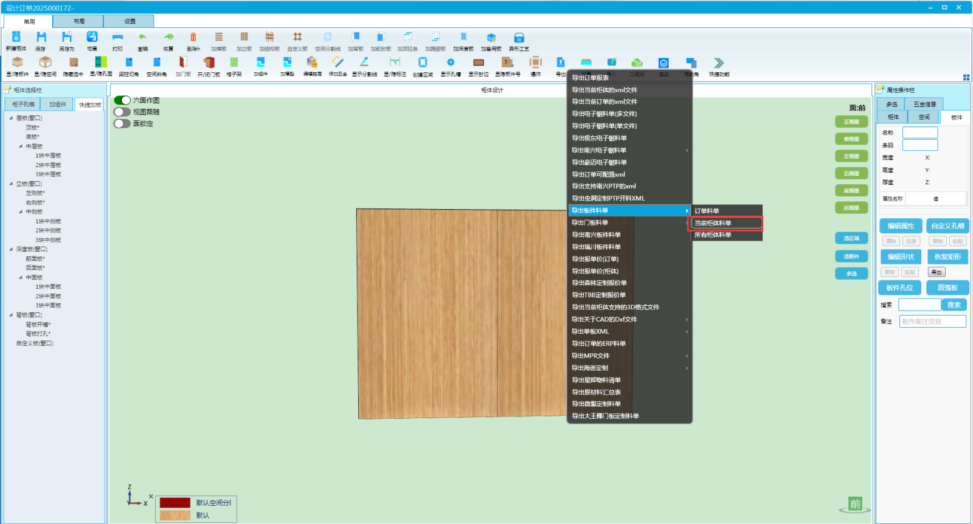Viewport: 973px width, 524px height.
Task: Click the 加背板 icon
Action: (356, 38)
